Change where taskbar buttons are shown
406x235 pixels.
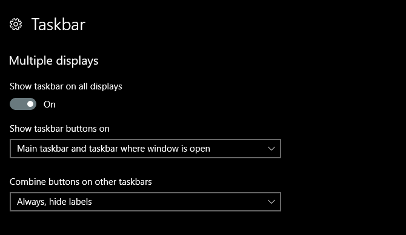[145, 149]
